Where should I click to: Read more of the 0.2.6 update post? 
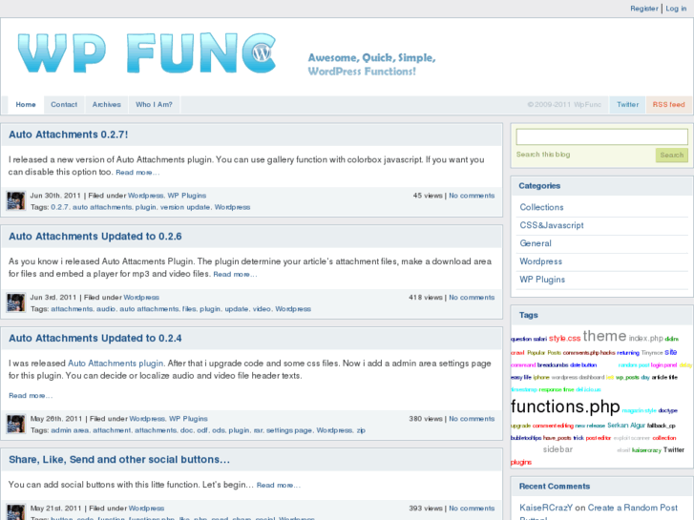coord(235,275)
